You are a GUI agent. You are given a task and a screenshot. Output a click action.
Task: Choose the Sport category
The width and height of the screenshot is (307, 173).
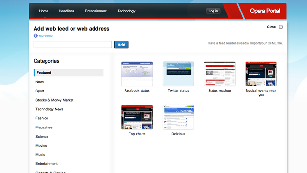[x=40, y=91]
